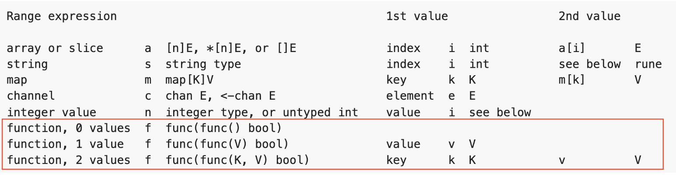Click 'string type' text in string row
676x181 pixels.
click(203, 64)
